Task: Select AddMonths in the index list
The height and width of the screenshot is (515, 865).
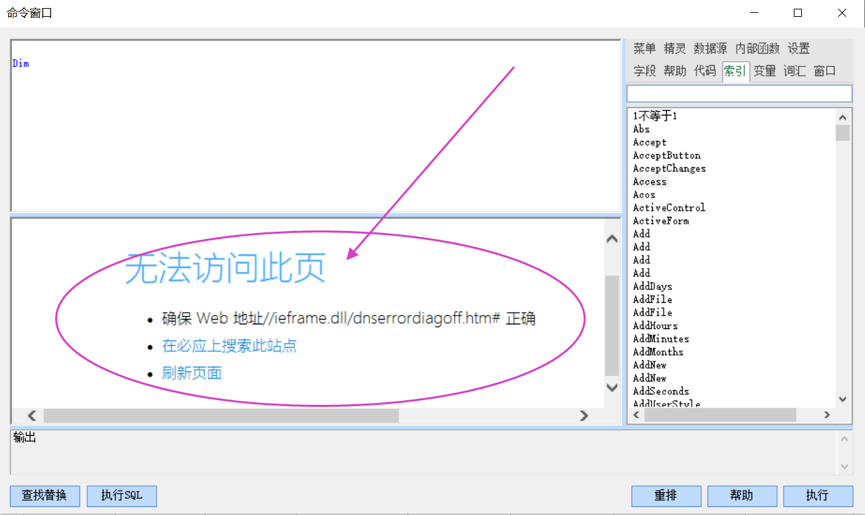Action: [658, 352]
